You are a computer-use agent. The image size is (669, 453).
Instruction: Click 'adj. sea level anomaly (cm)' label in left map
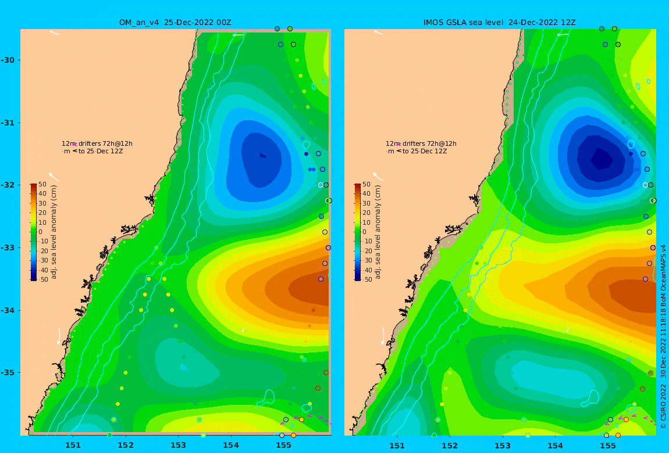[x=54, y=232]
